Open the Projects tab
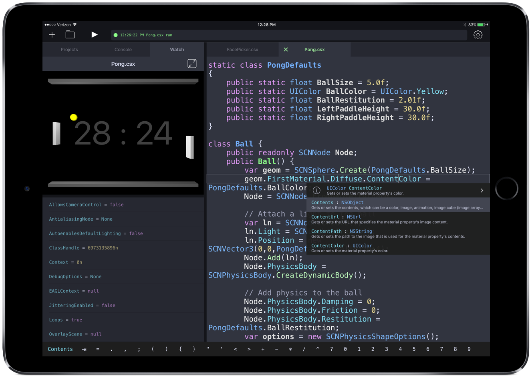This screenshot has width=532, height=378. pyautogui.click(x=69, y=49)
